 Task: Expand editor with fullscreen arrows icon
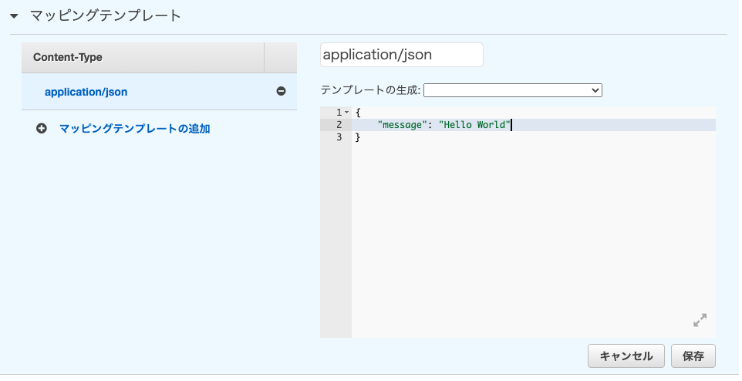[x=700, y=320]
